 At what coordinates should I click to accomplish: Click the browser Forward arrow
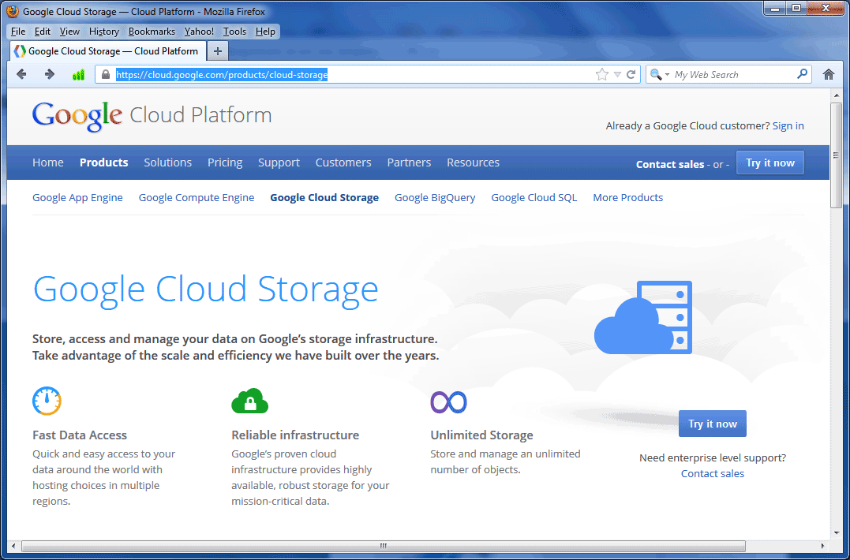coord(50,74)
